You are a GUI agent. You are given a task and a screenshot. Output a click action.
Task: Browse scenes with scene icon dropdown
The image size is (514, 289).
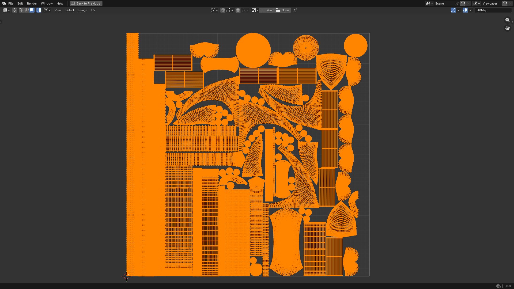point(429,3)
